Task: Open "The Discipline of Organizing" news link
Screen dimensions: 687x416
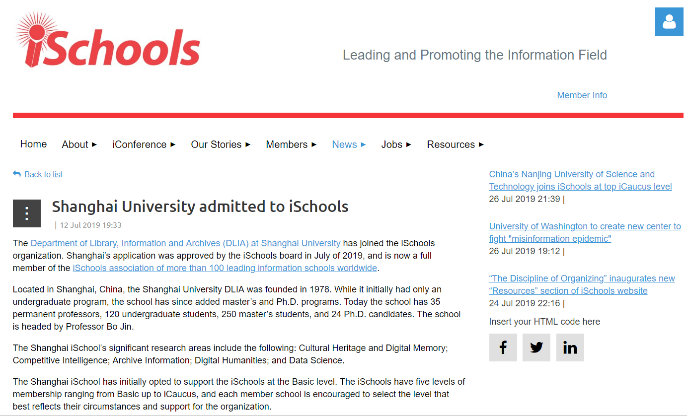Action: click(582, 284)
